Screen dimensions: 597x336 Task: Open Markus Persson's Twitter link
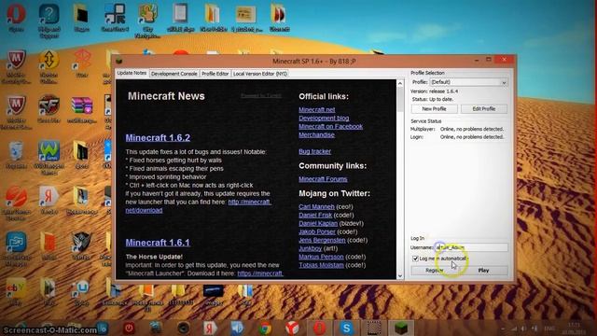coord(321,257)
